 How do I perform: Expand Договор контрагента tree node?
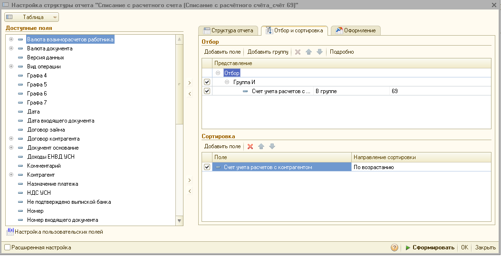coord(11,139)
